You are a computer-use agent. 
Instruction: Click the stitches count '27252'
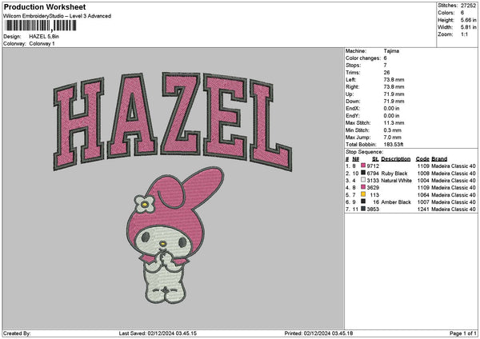tap(468, 6)
